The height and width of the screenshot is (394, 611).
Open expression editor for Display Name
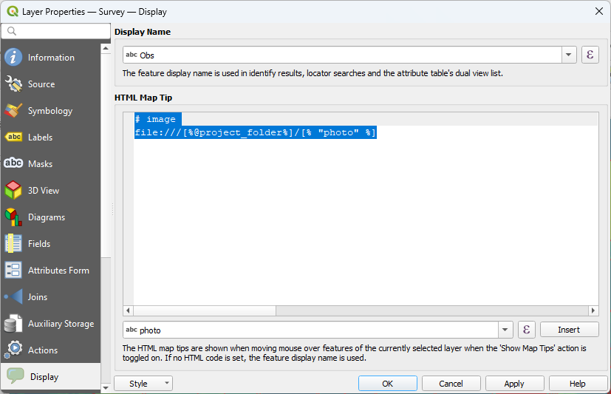click(x=590, y=55)
